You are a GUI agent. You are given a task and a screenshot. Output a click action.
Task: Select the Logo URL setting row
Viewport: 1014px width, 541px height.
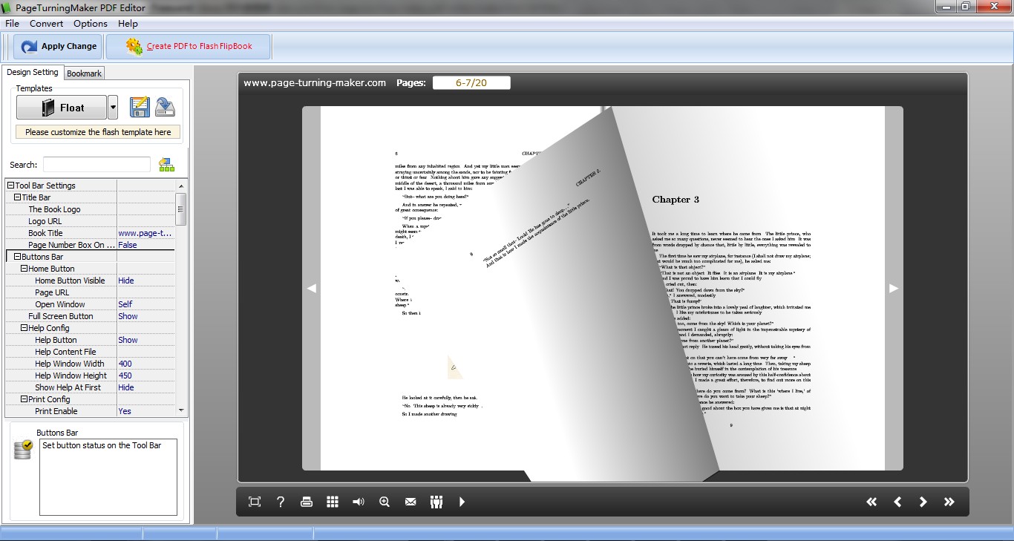pos(91,221)
